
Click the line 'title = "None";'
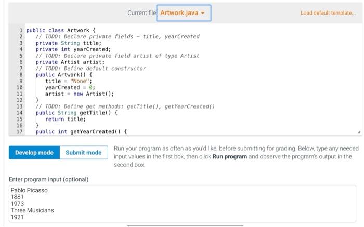tap(69, 81)
